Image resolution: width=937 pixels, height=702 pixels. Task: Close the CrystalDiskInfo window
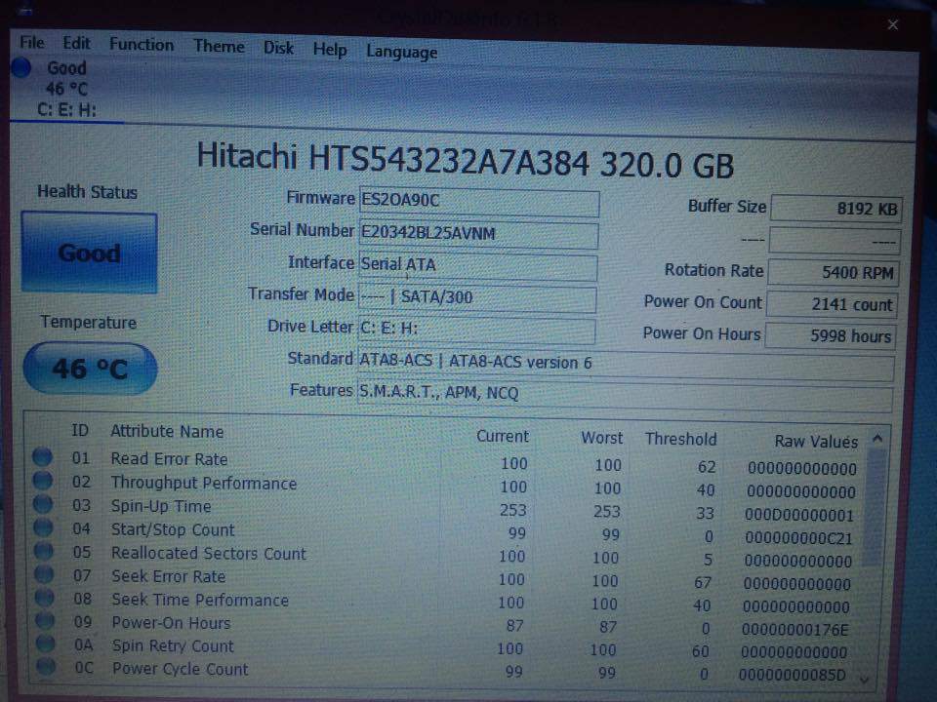892,24
